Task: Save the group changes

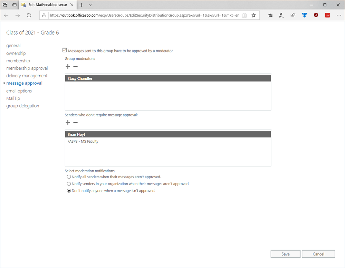Action: click(x=285, y=254)
